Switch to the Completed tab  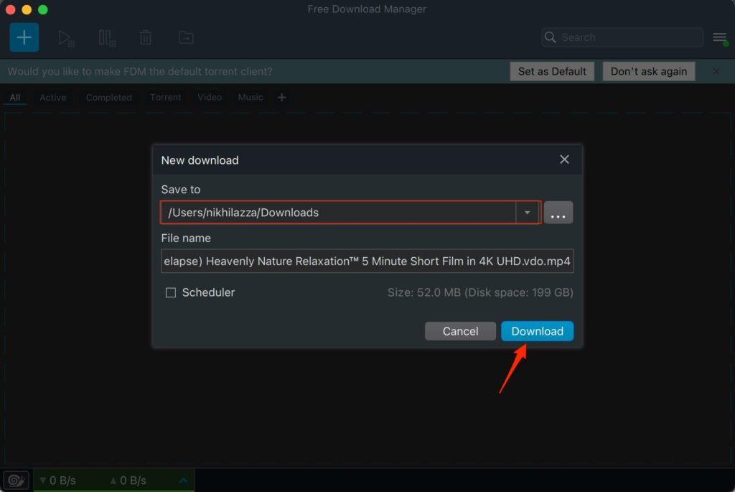108,97
